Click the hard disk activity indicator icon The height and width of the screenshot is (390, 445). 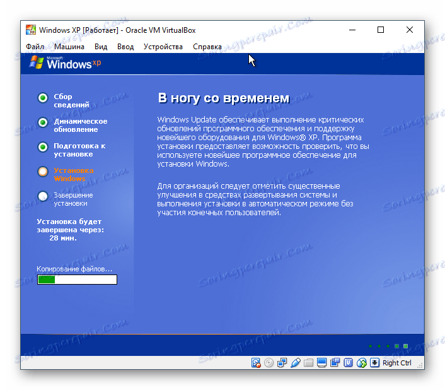[256, 363]
